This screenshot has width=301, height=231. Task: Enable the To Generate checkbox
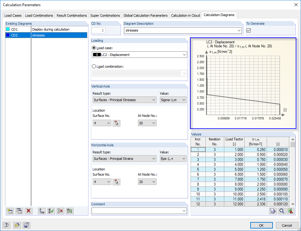248,30
